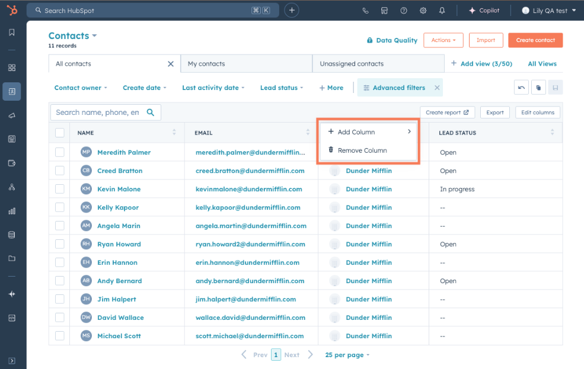Open the commerce wallet icon in sidebar

pos(12,163)
